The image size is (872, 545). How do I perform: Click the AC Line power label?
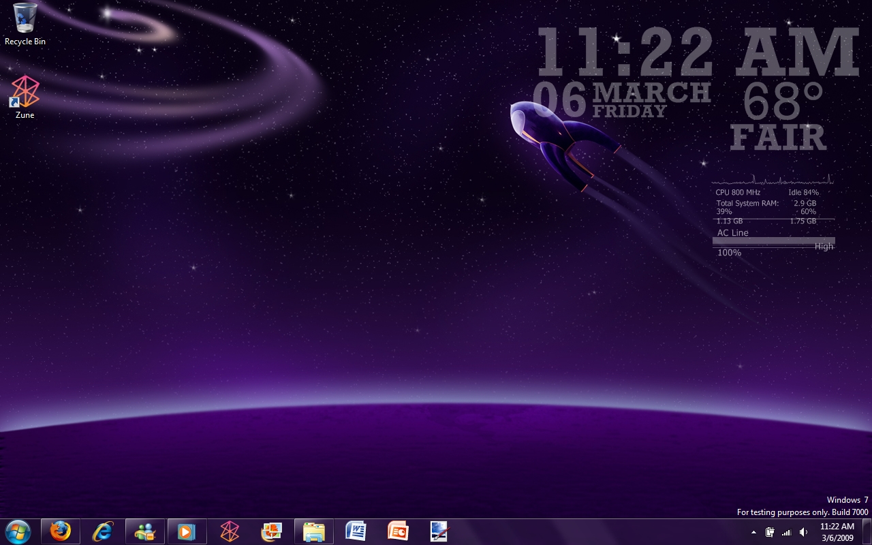click(733, 232)
